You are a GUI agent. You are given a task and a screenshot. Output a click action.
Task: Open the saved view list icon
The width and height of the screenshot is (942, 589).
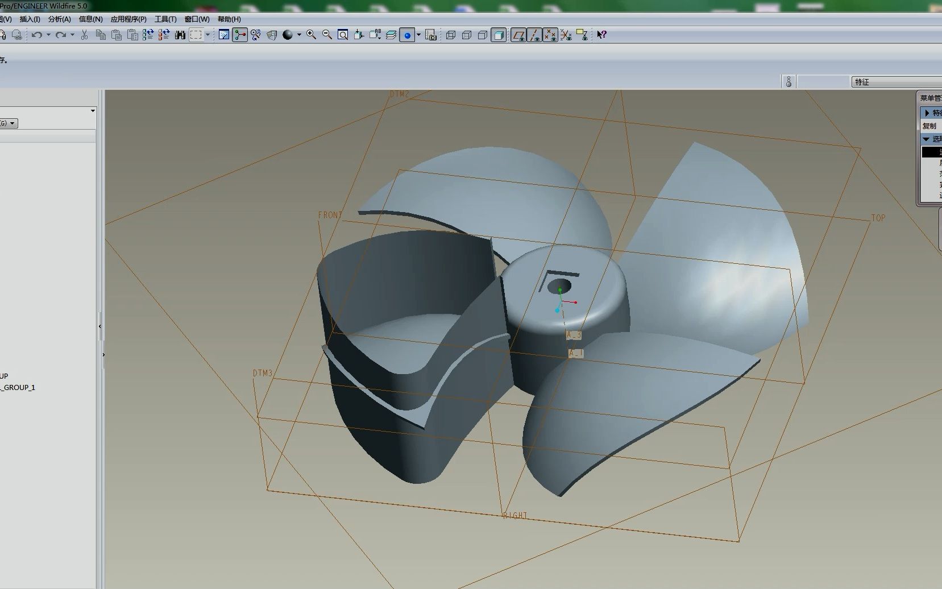point(375,35)
